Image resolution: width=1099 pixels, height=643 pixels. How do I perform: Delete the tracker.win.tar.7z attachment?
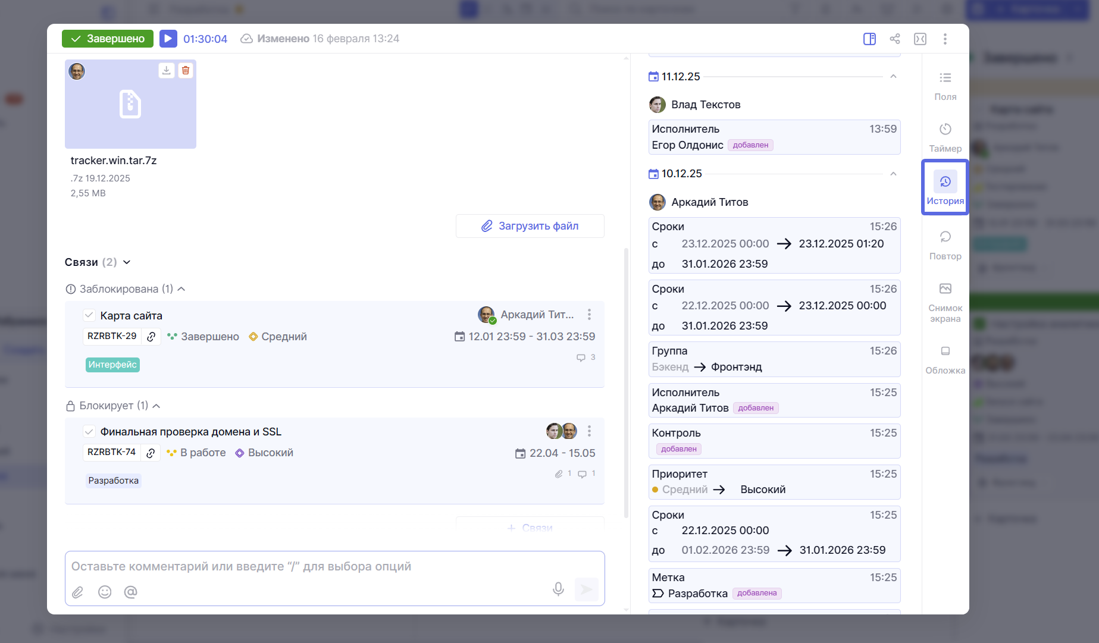point(186,70)
